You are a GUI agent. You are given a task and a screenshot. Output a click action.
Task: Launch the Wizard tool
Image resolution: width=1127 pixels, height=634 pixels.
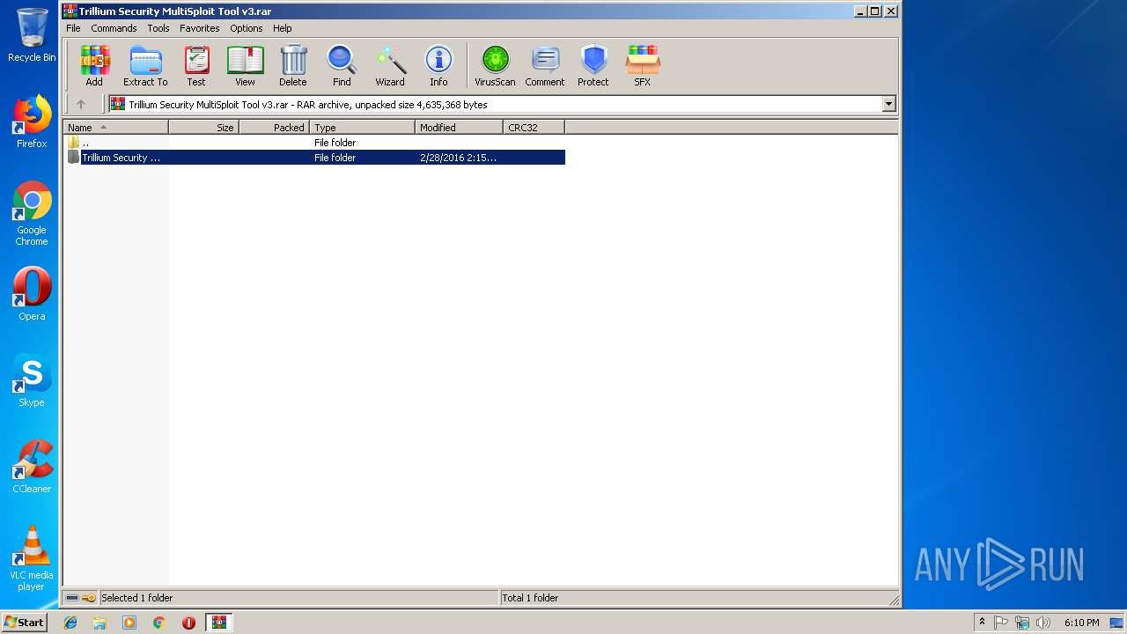[390, 66]
